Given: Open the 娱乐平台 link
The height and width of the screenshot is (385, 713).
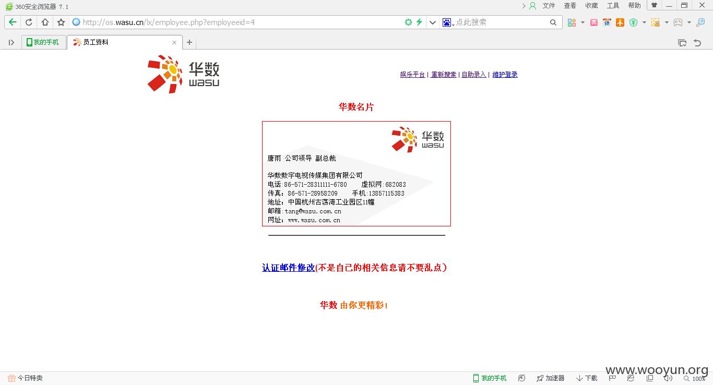Looking at the screenshot, I should [x=412, y=75].
